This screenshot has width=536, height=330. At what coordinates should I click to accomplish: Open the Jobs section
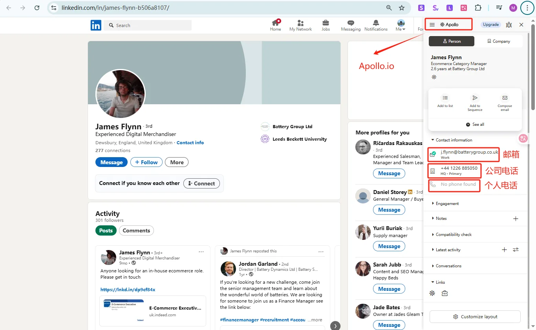(326, 25)
